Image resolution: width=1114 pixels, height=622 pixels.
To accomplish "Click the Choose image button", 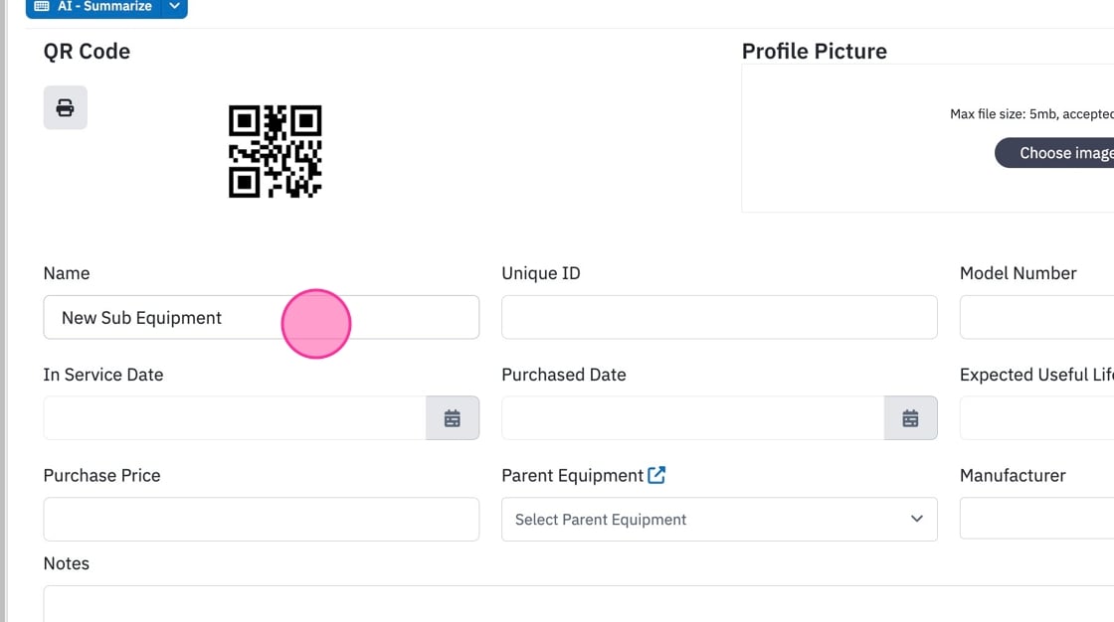I will (x=1054, y=153).
